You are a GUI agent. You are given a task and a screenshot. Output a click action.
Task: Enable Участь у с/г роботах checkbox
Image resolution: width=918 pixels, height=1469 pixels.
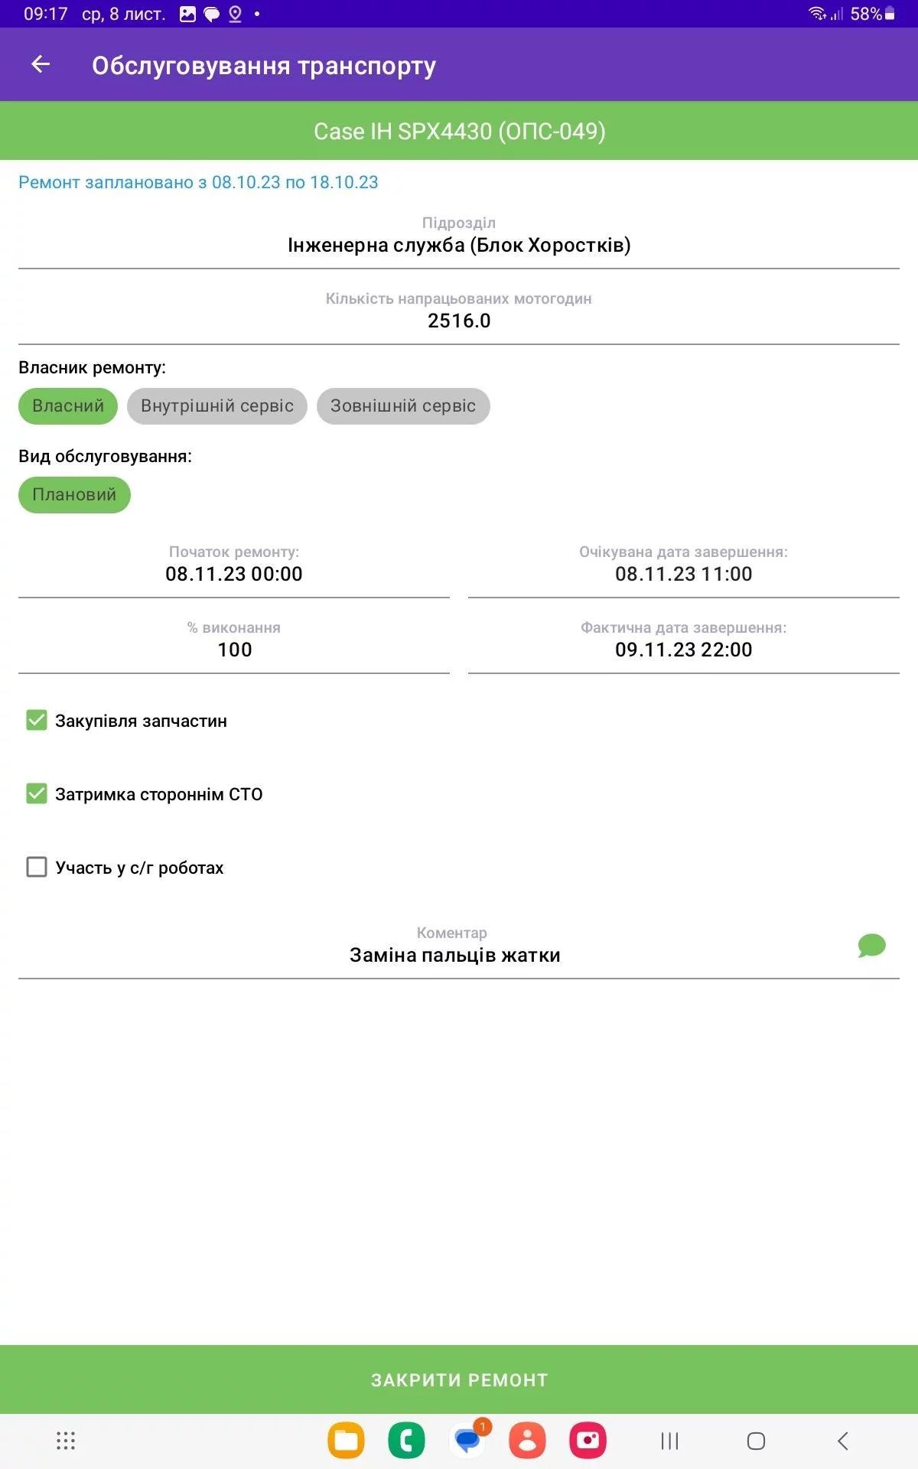tap(37, 867)
